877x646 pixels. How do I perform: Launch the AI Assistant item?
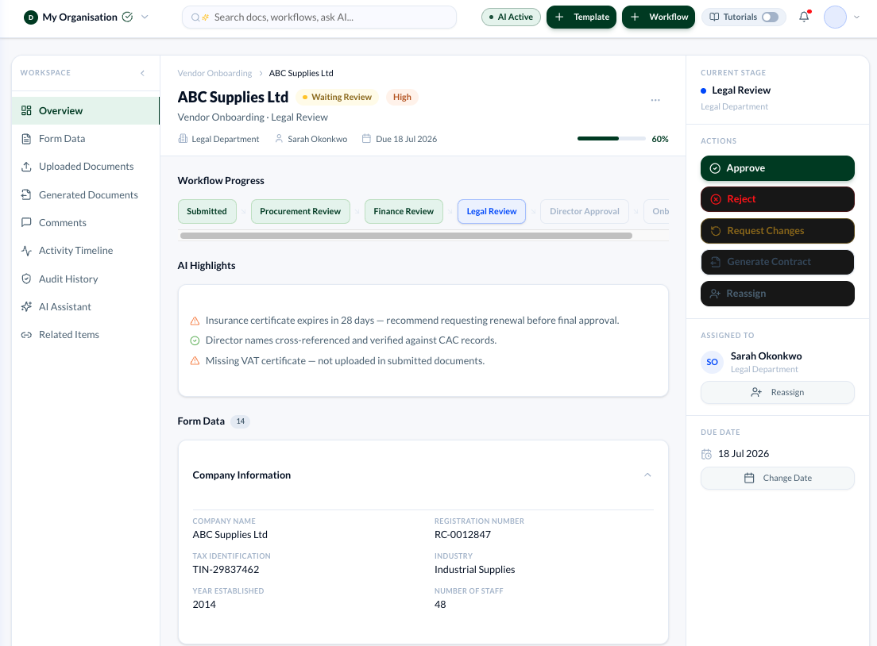coord(86,307)
